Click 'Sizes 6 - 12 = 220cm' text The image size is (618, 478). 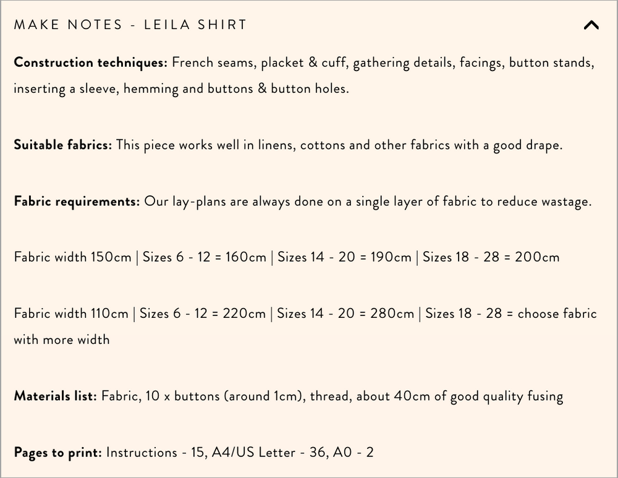[x=202, y=313]
